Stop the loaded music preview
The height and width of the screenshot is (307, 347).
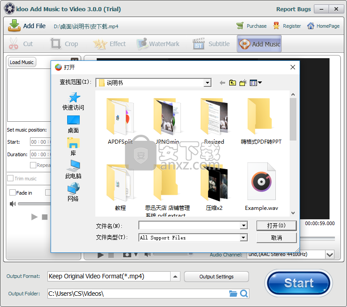pyautogui.click(x=45, y=217)
